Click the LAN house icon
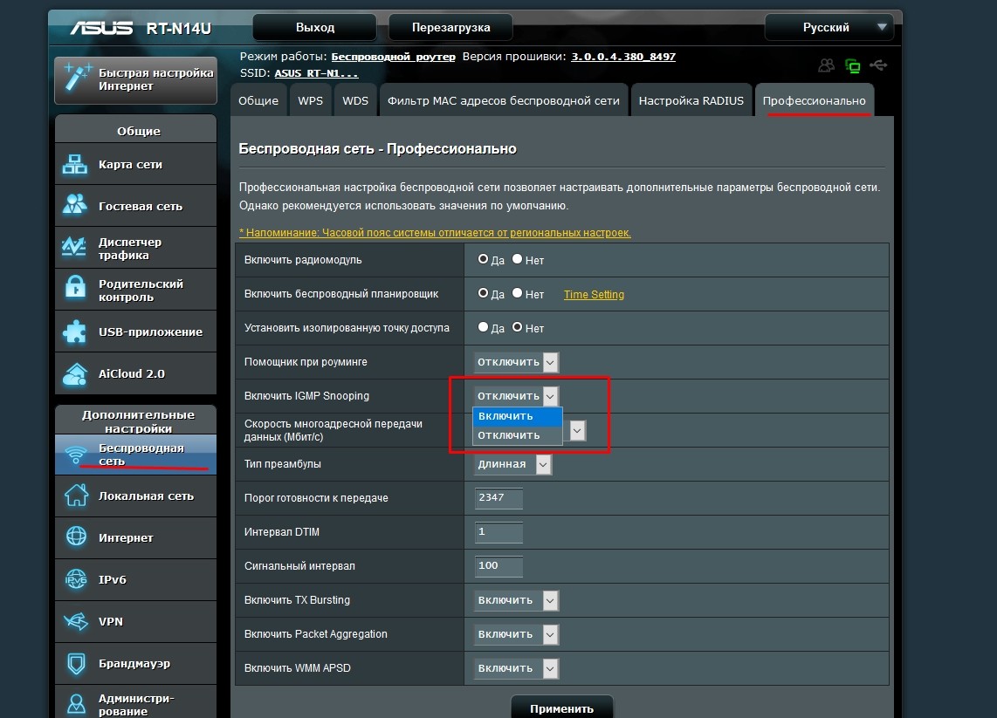This screenshot has width=997, height=718. tap(76, 495)
